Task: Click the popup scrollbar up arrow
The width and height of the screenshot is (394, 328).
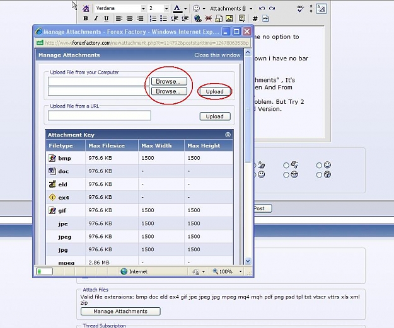Action: coord(248,53)
